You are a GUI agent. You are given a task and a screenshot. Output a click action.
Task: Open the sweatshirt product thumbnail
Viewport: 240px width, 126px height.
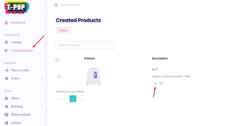pyautogui.click(x=93, y=76)
